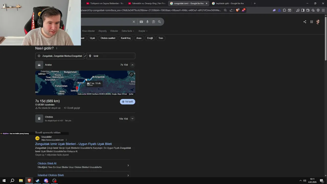Open Google Lens image search
The width and height of the screenshot is (327, 184).
click(x=154, y=22)
